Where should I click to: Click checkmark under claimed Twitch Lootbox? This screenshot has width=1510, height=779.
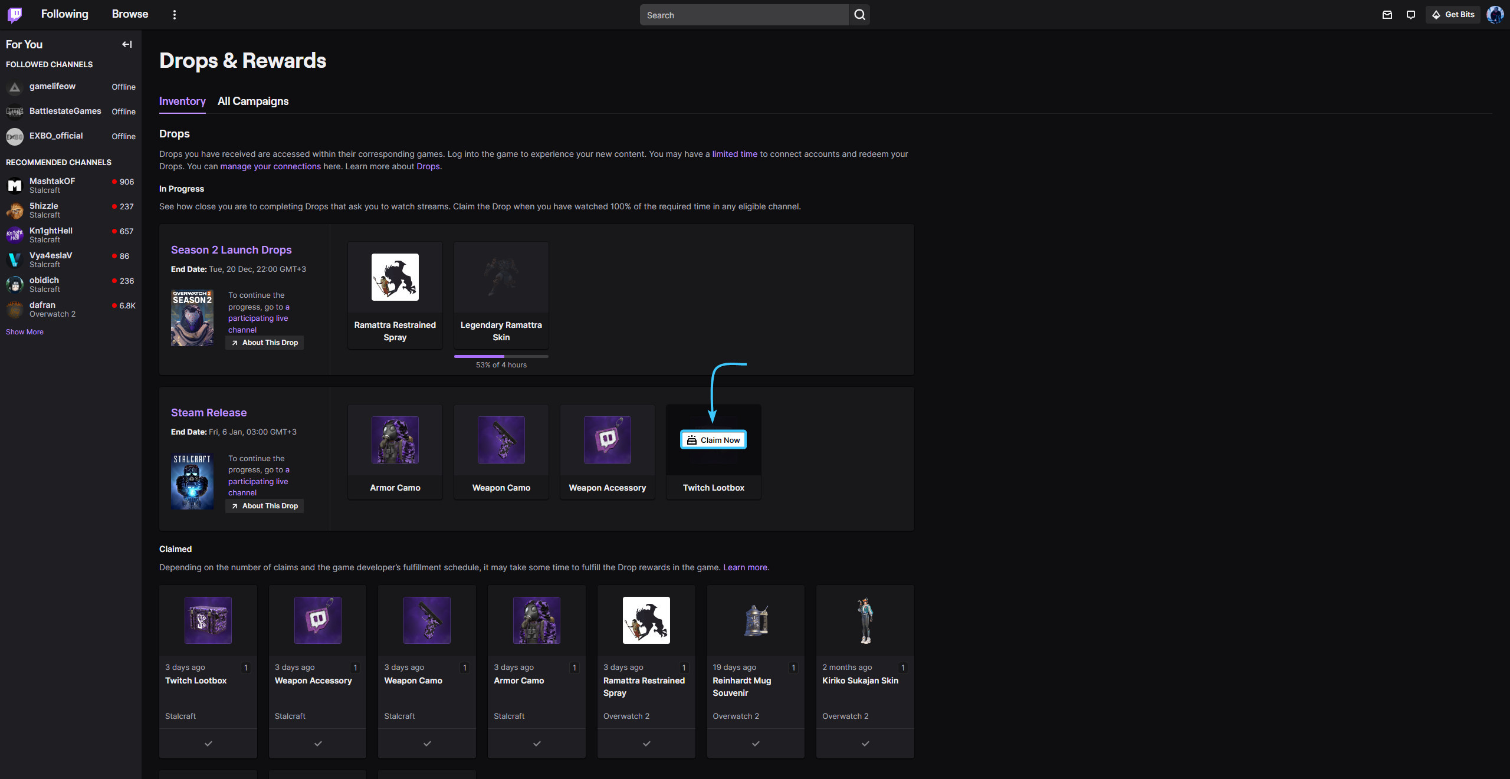tap(208, 744)
